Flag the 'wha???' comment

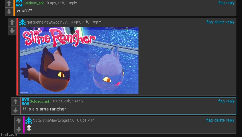221,3
